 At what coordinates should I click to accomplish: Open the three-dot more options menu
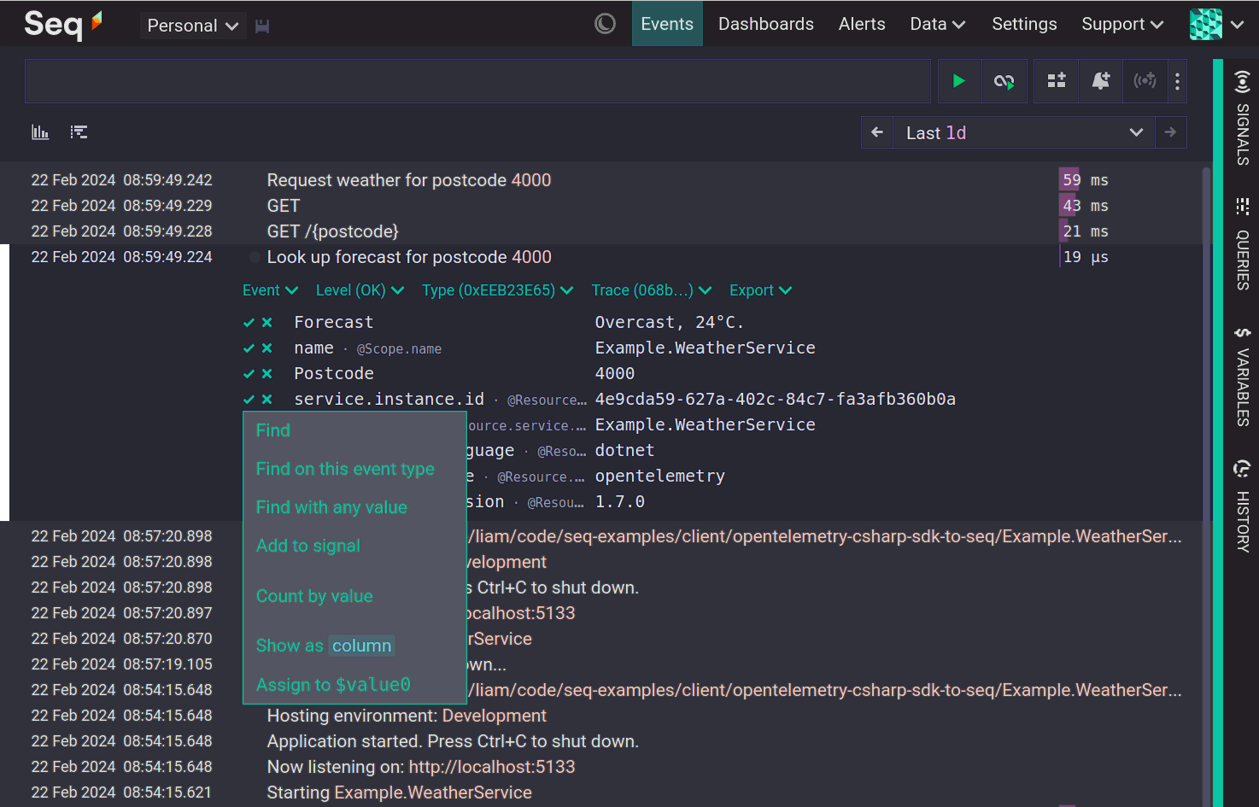coord(1177,81)
